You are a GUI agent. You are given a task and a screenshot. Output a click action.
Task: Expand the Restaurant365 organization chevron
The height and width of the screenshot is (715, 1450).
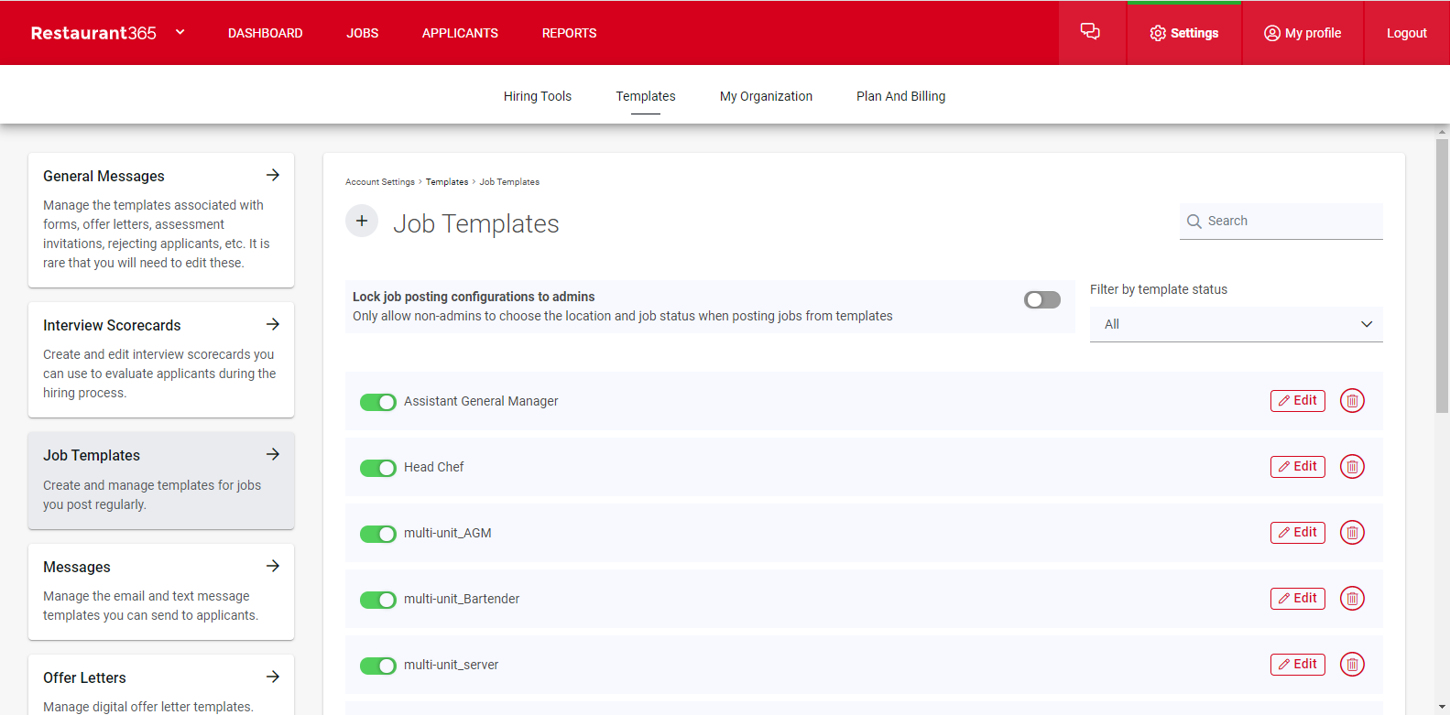pos(180,32)
